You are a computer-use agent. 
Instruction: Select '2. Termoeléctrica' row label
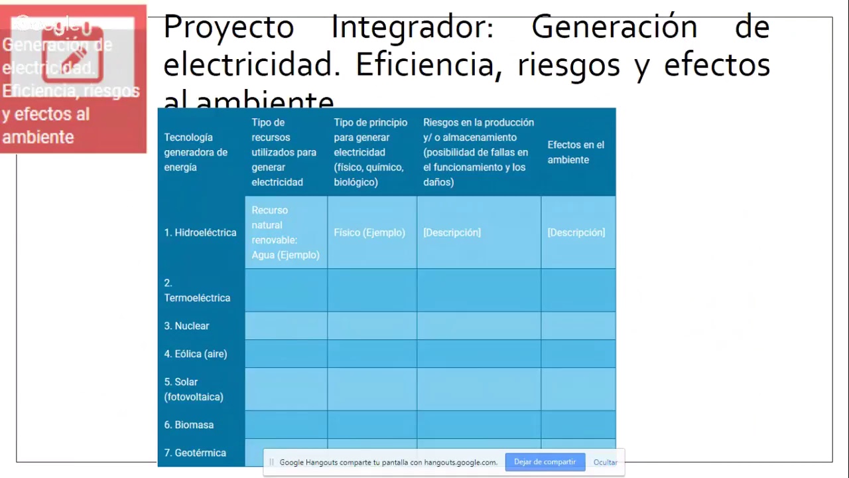tap(197, 290)
